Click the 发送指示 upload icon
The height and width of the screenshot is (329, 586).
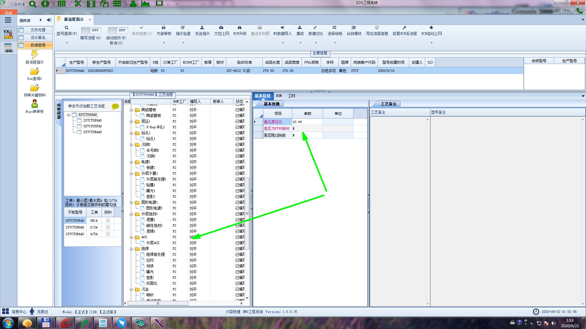coord(202,28)
